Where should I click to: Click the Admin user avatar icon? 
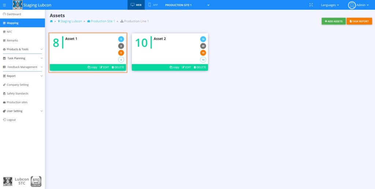[352, 5]
